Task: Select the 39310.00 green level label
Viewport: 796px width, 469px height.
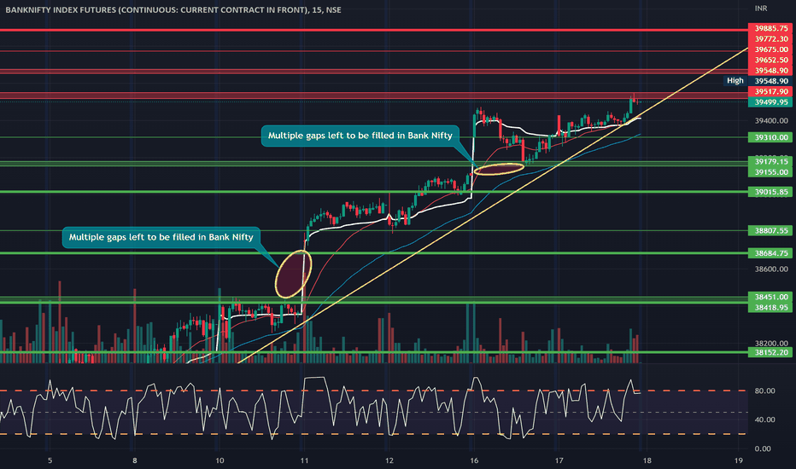Action: (x=770, y=137)
